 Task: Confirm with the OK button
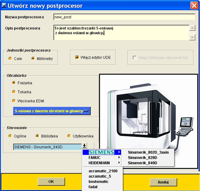click(x=51, y=182)
